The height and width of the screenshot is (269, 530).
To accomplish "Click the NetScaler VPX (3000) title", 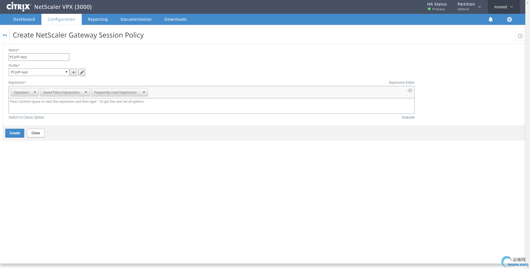I will point(63,7).
